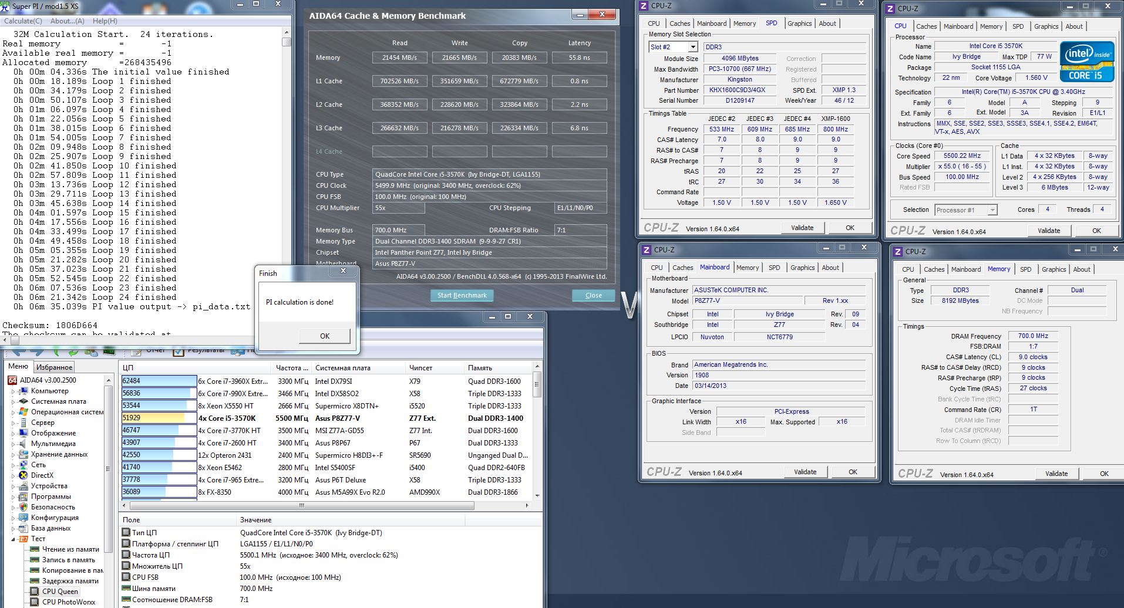
Task: Click OK in the CPU-Z Memory window
Action: pyautogui.click(x=1104, y=474)
